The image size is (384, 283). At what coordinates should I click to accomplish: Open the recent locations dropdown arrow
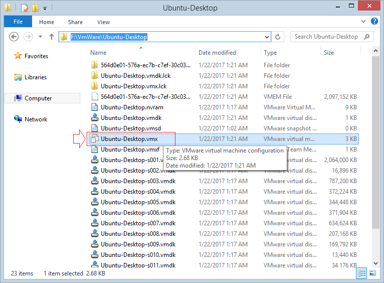point(41,37)
